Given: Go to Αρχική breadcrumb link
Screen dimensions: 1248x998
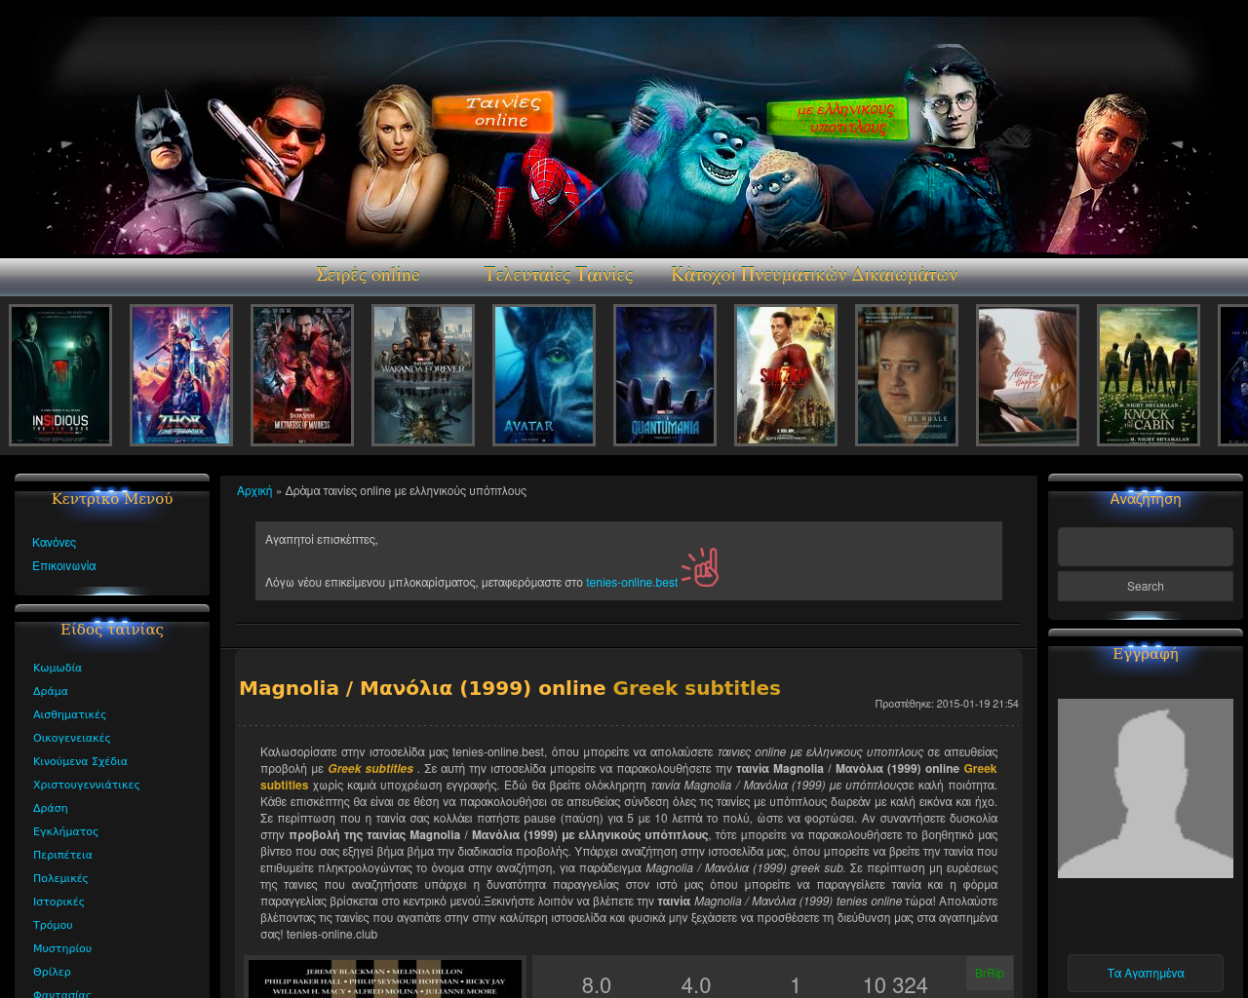Looking at the screenshot, I should [x=254, y=491].
